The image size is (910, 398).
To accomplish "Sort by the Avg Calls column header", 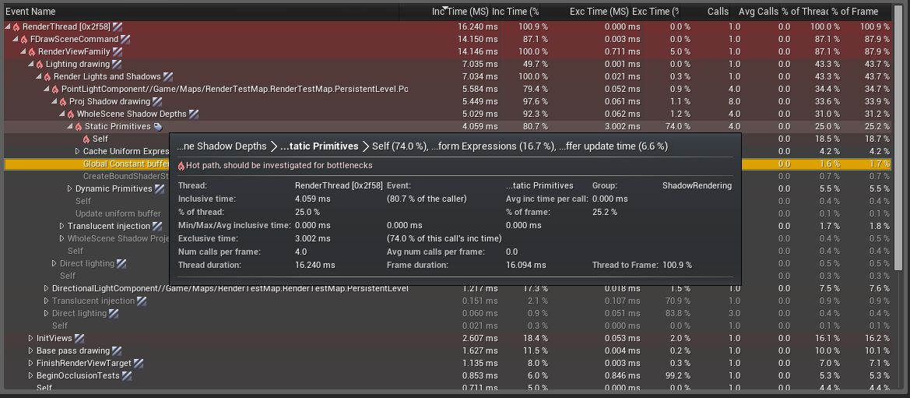I will click(x=758, y=12).
